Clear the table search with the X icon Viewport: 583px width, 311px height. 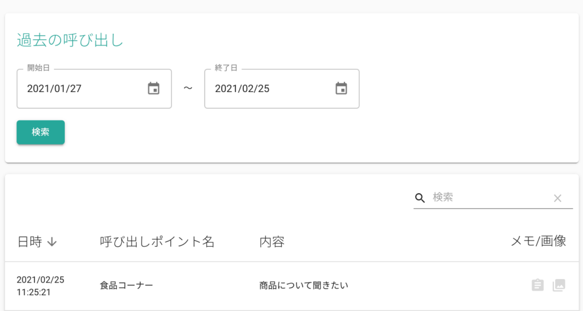pos(557,198)
